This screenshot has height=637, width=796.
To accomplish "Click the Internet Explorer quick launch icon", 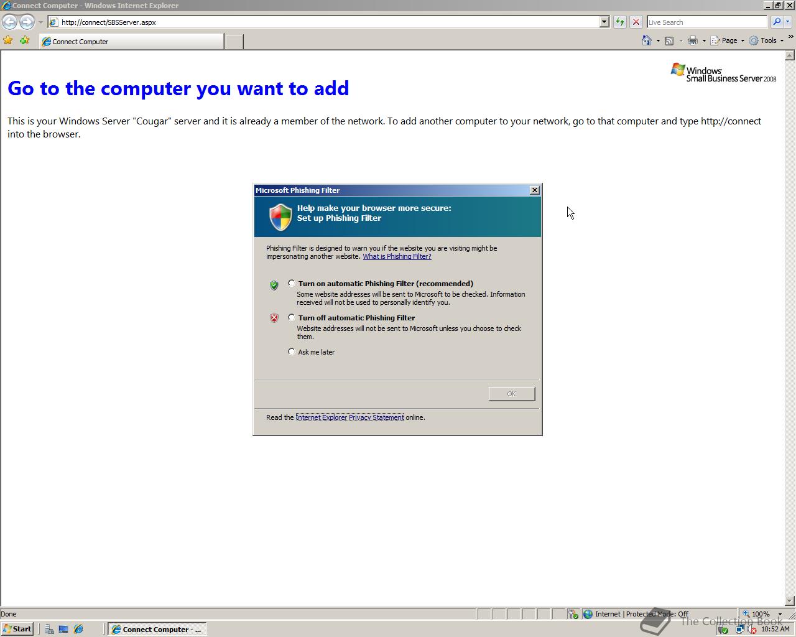I will click(x=78, y=629).
